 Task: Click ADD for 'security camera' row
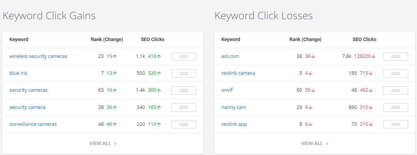pos(184,107)
